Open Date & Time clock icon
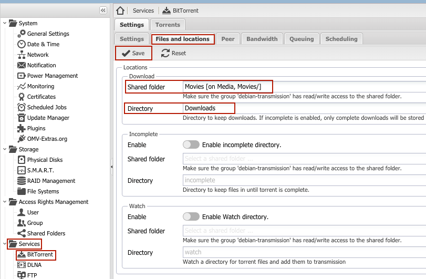 click(22, 44)
